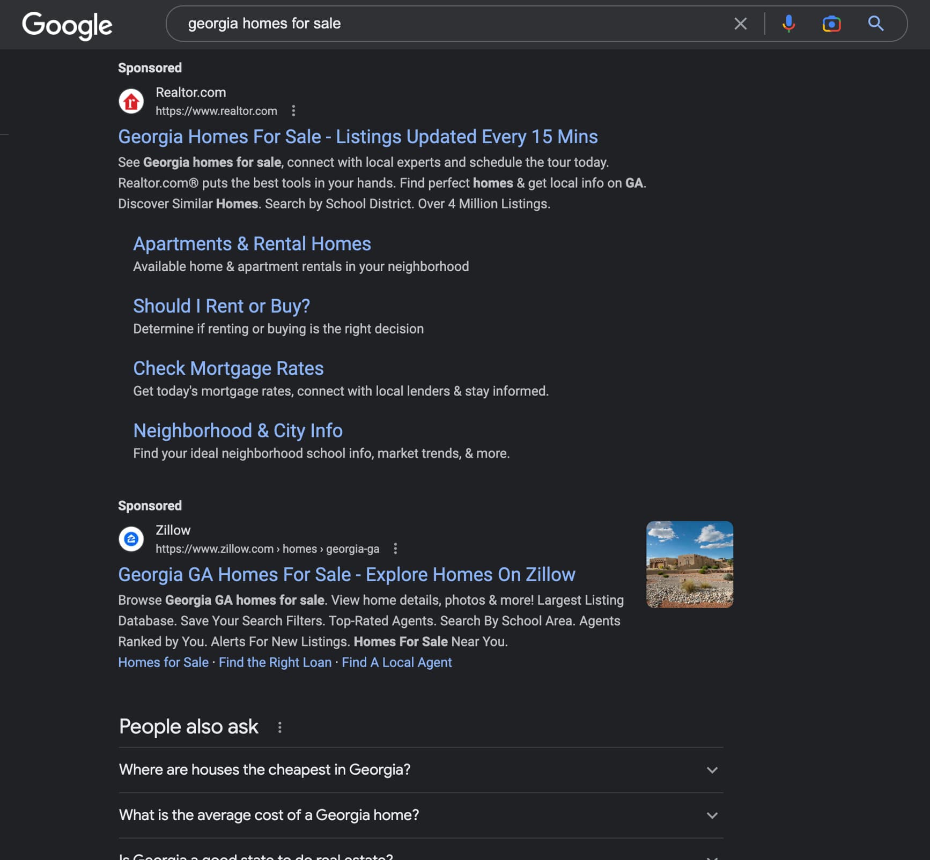
Task: Clear the search query with X icon
Action: (x=740, y=24)
